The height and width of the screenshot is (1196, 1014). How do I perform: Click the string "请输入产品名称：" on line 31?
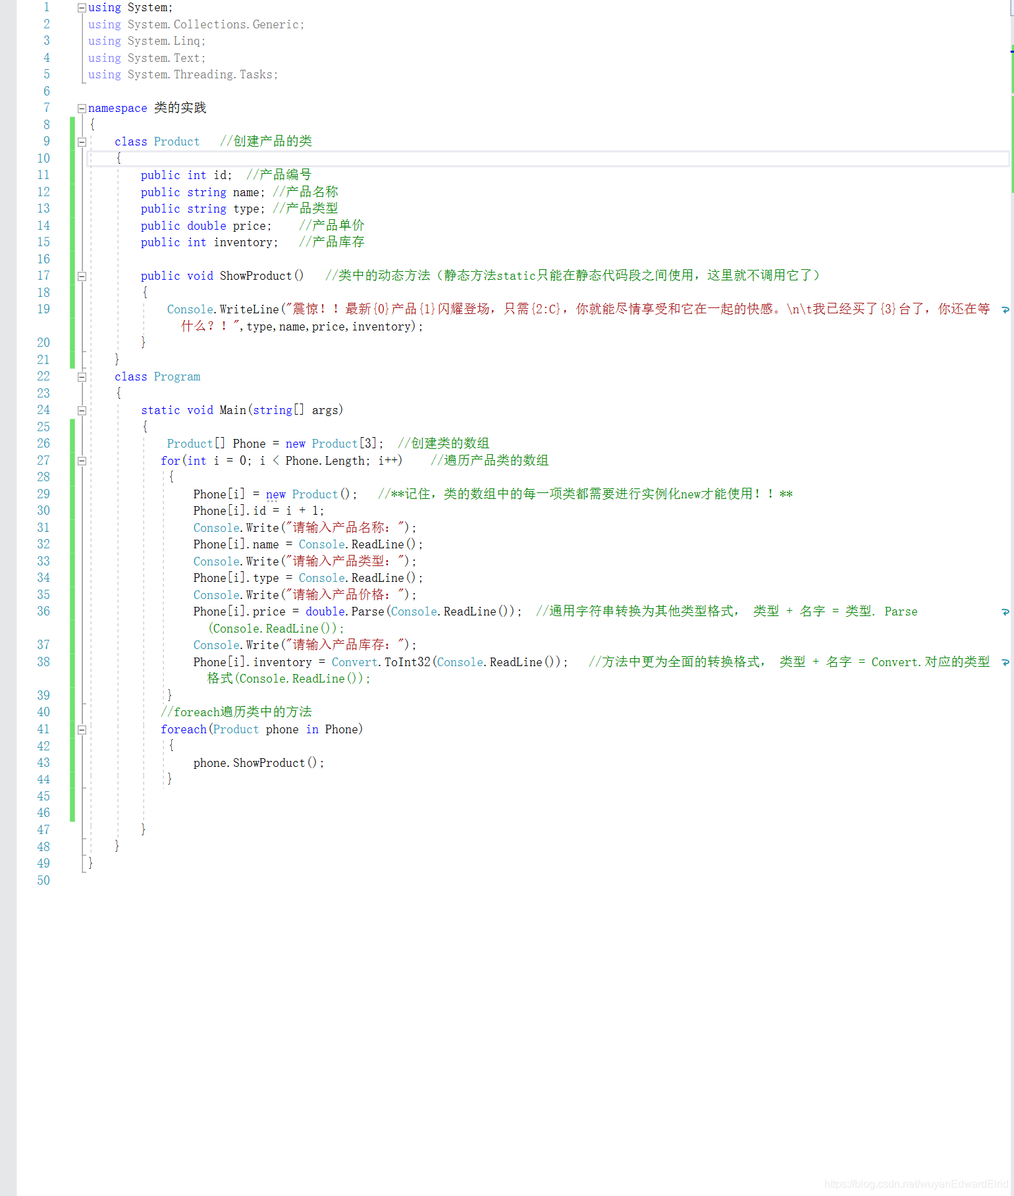(346, 528)
